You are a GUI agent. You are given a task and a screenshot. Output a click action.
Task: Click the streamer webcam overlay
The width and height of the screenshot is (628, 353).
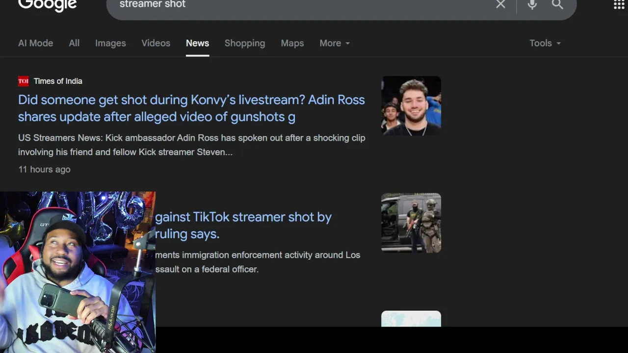click(78, 272)
